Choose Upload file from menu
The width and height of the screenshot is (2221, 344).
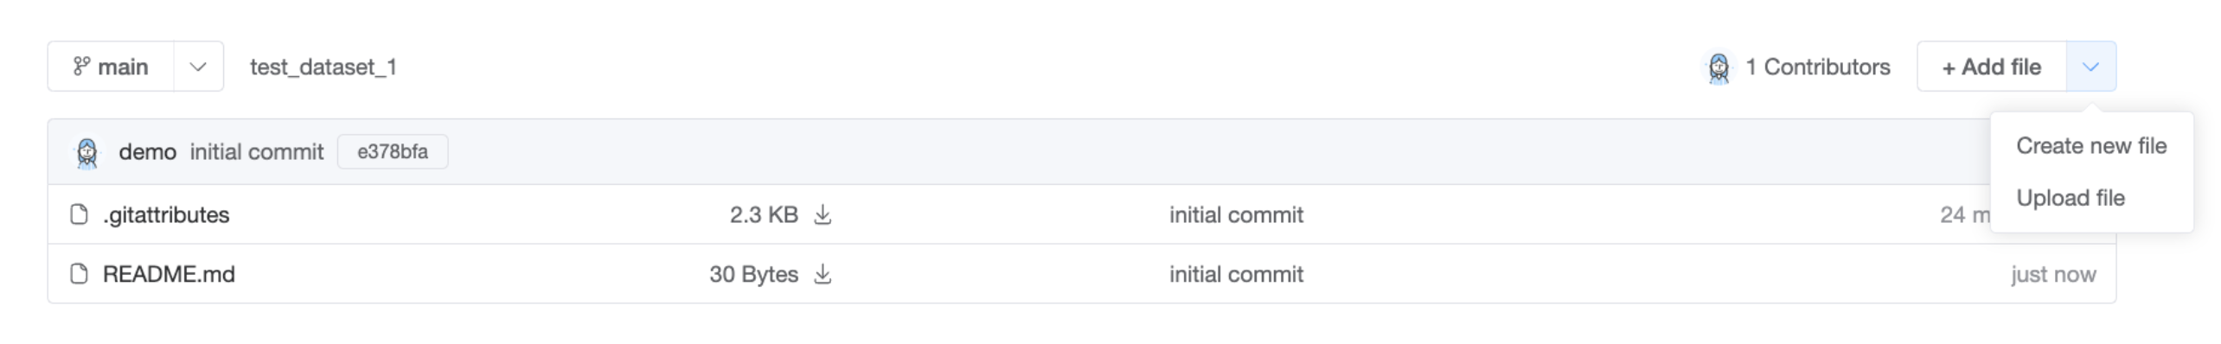pyautogui.click(x=2071, y=198)
